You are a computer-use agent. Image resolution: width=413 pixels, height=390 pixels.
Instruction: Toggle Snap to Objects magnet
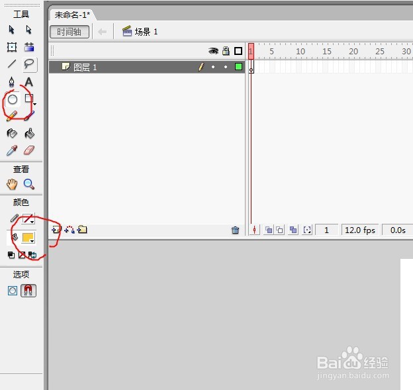tap(28, 291)
